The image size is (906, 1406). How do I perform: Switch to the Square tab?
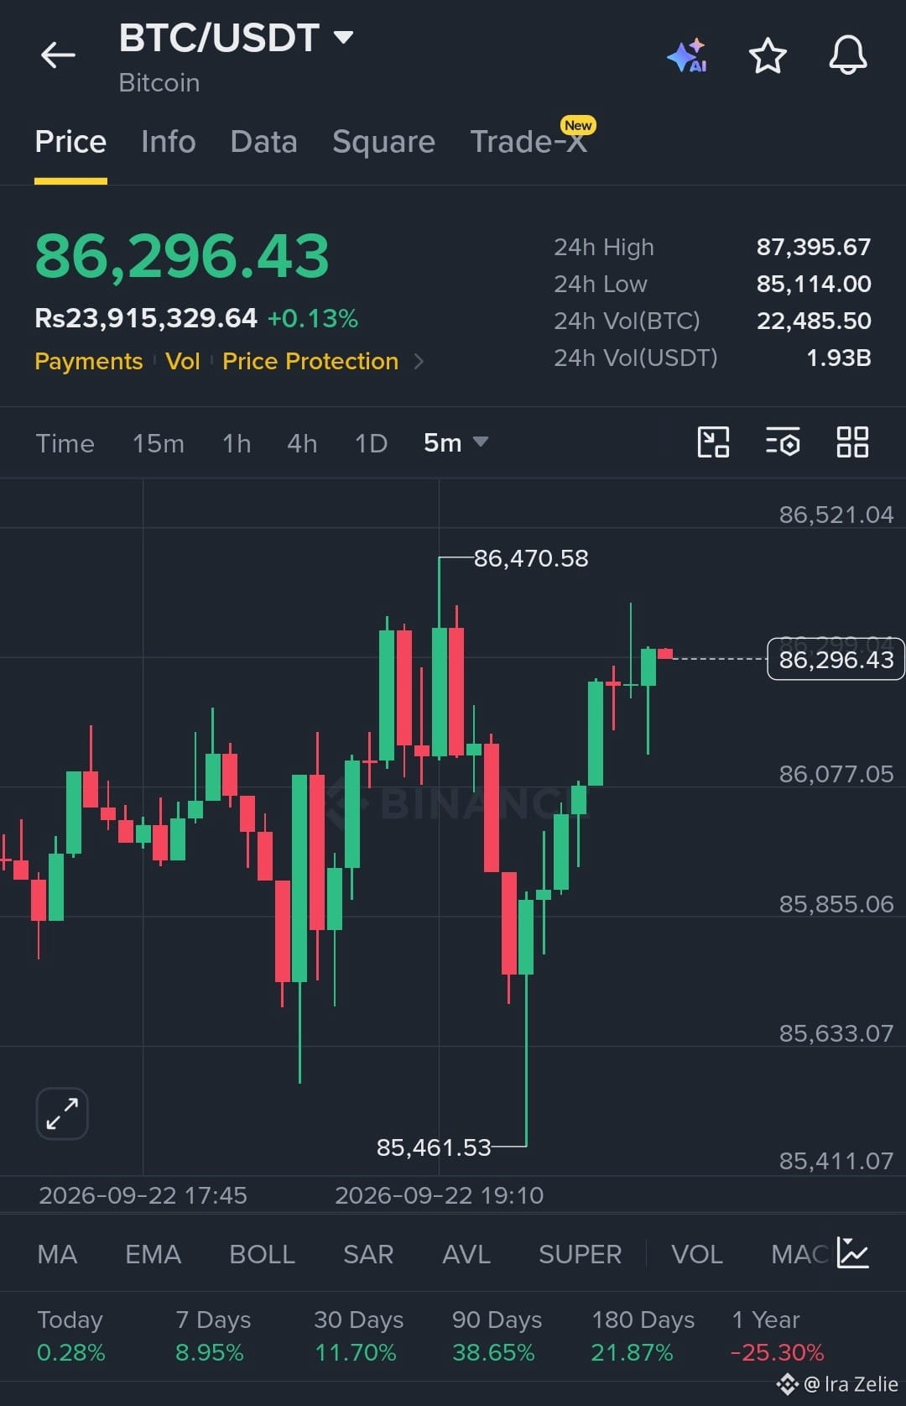point(383,142)
